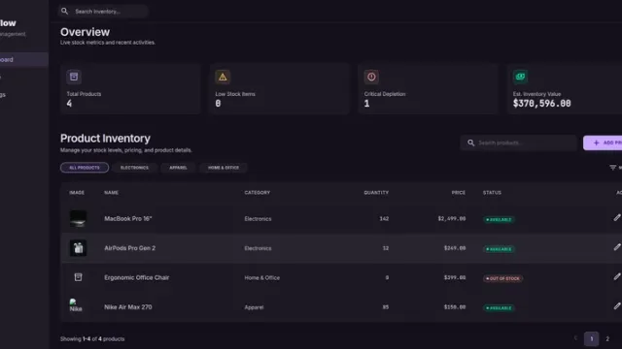Click the MacBook Pro Available status badge
This screenshot has height=349, width=622.
(499, 220)
